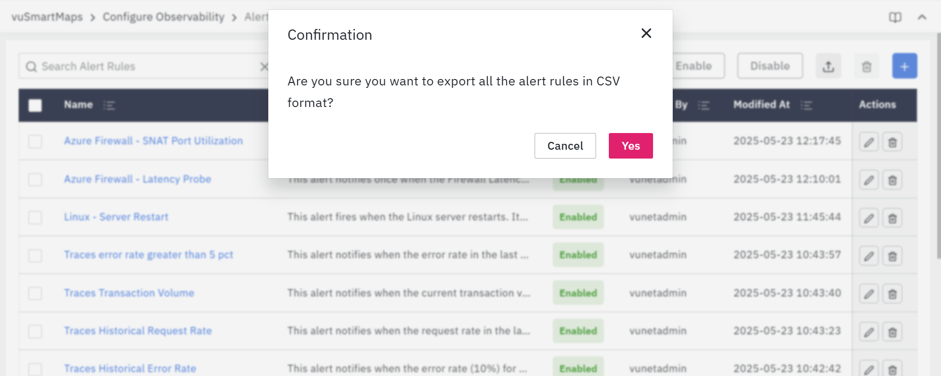Select the Traces Historical Request Rate checkbox
Screen dimensions: 941x376
[x=35, y=331]
